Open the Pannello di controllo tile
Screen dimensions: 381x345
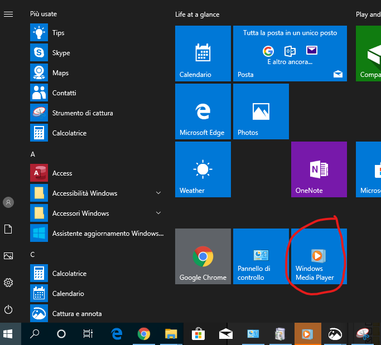[x=261, y=256]
